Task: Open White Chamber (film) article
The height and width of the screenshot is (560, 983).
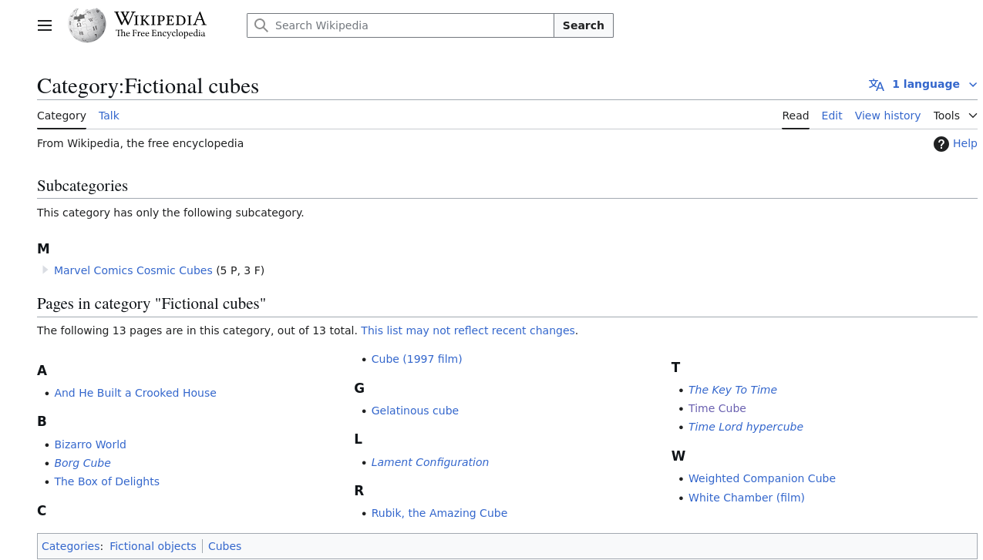Action: (746, 498)
